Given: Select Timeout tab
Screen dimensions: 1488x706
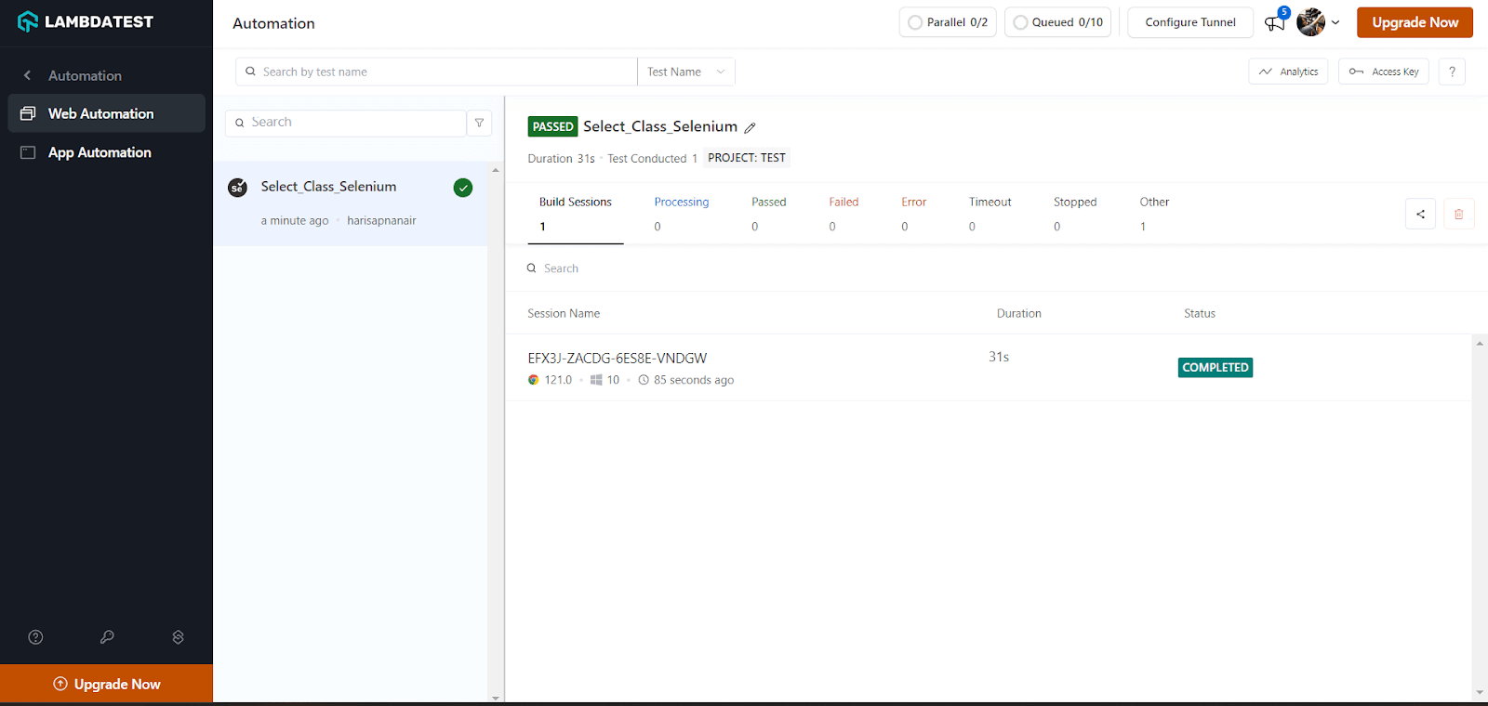Looking at the screenshot, I should pos(990,214).
